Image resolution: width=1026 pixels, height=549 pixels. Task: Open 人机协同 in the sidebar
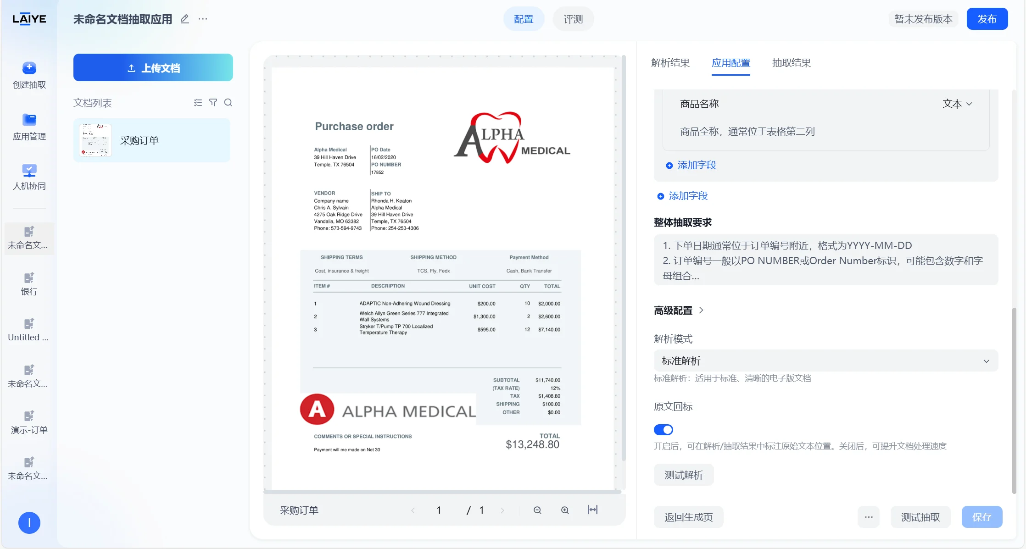pyautogui.click(x=29, y=177)
